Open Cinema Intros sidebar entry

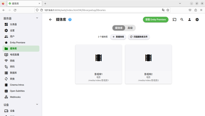point(21,85)
